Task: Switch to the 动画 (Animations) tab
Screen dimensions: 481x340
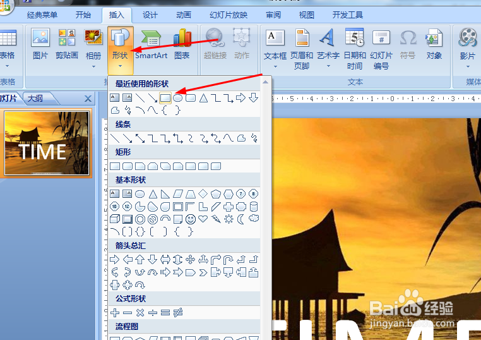Action: pos(184,15)
